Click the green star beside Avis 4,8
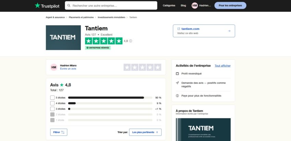The width and height of the screenshot is (291, 141). click(62, 85)
